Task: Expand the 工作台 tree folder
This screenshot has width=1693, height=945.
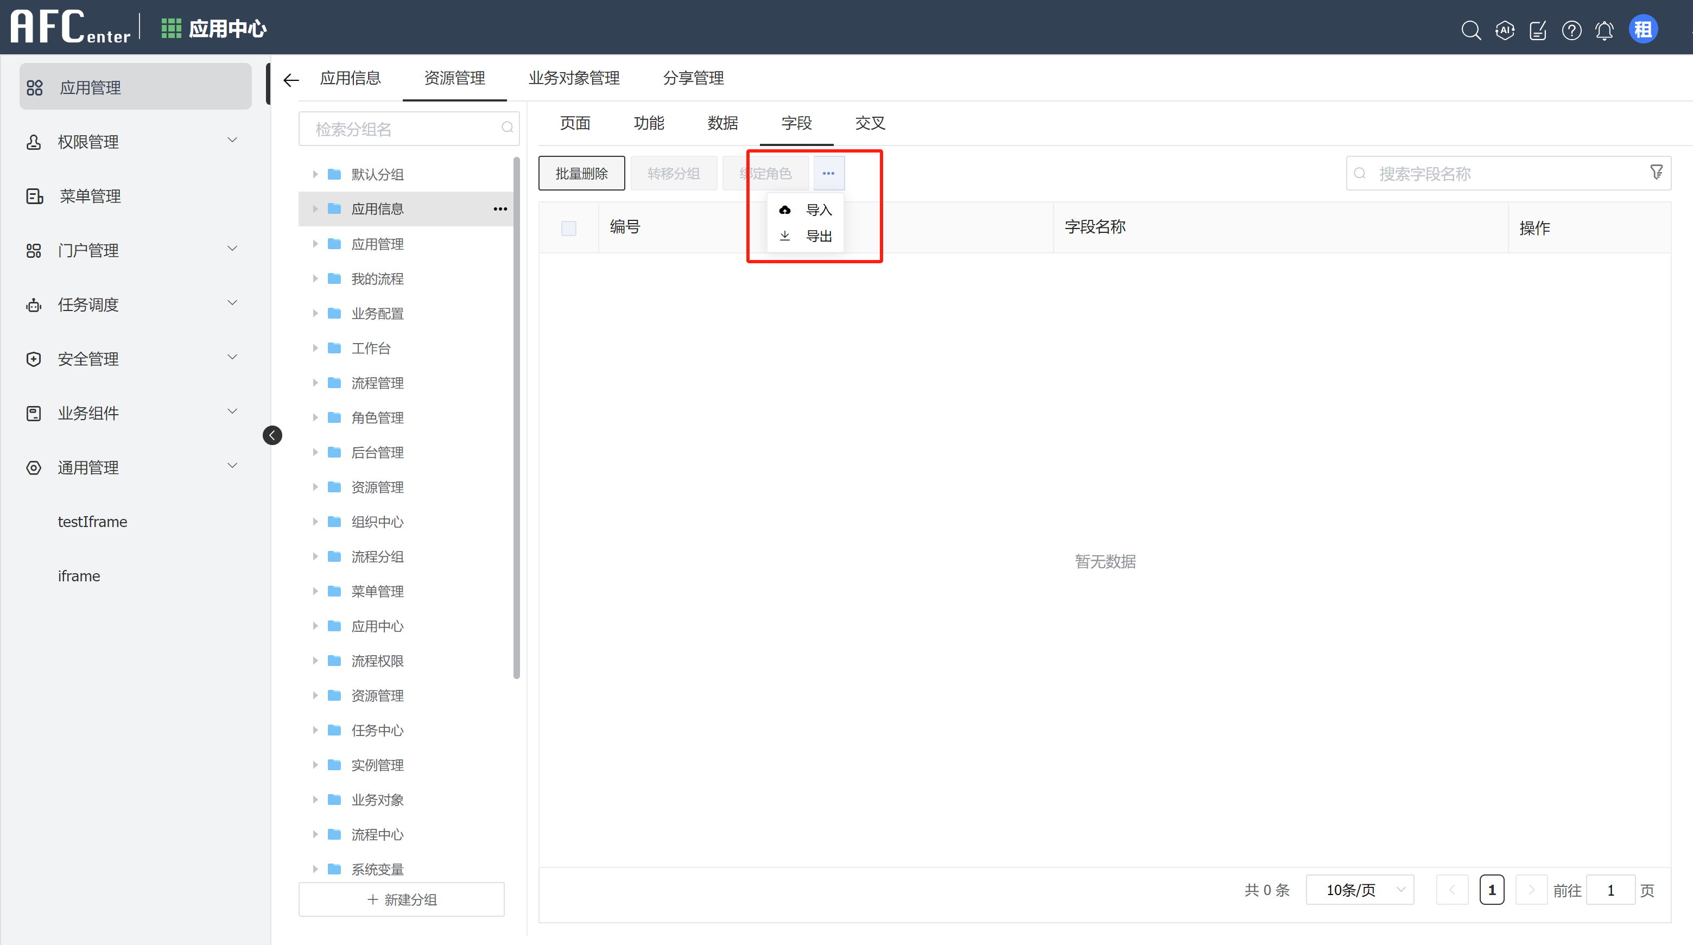Action: tap(315, 347)
